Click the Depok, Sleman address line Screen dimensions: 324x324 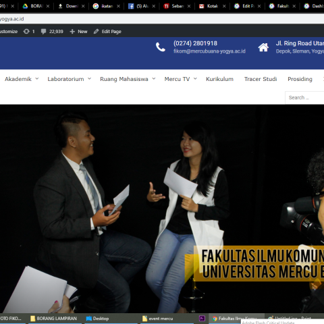click(300, 51)
